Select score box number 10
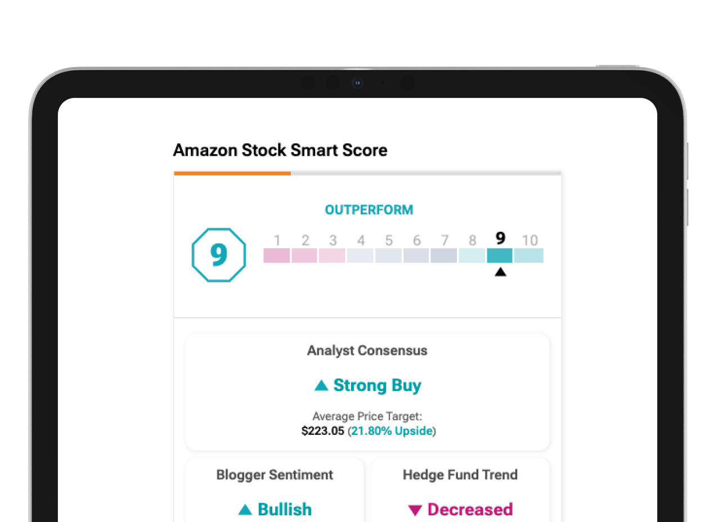The height and width of the screenshot is (522, 714). (529, 255)
